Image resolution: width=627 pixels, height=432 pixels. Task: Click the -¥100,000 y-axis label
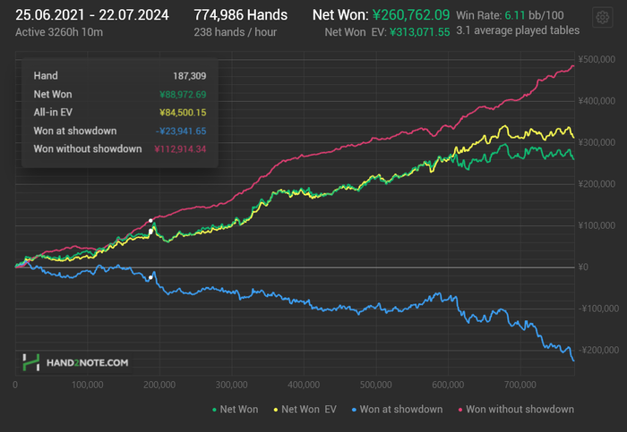[x=598, y=309]
